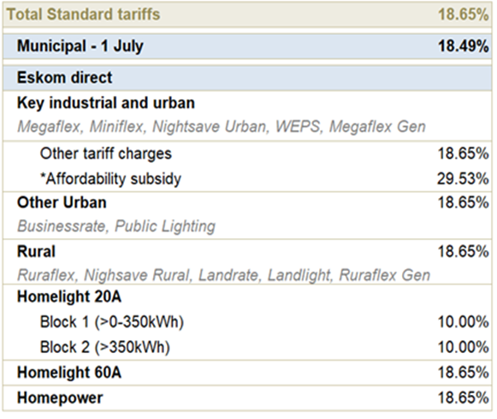
Task: Click the 10.00% value for Block 1
Action: (x=464, y=322)
